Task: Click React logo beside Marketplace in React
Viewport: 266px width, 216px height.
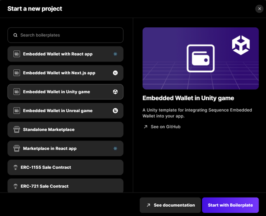Action: point(115,148)
